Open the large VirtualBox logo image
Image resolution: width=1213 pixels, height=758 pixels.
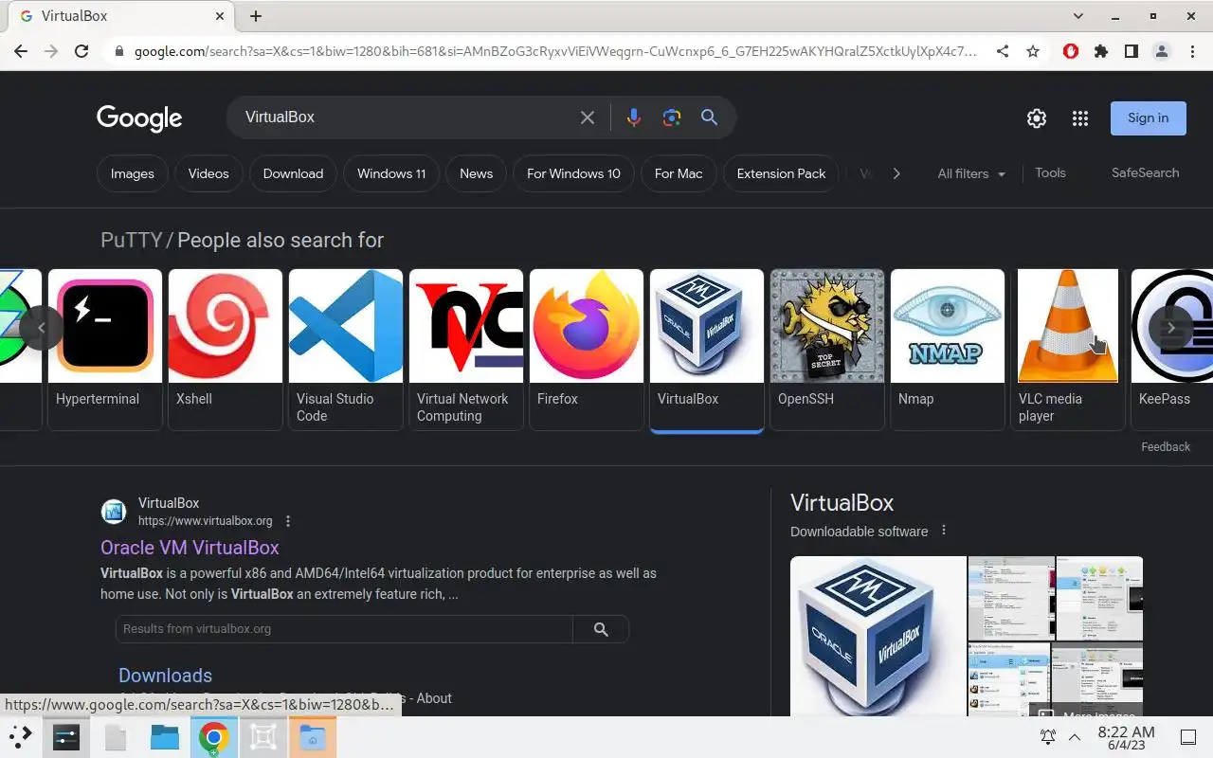pyautogui.click(x=878, y=636)
